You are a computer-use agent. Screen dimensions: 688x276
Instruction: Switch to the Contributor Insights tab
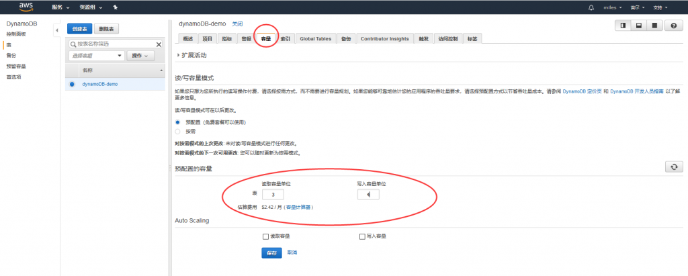[x=384, y=39]
